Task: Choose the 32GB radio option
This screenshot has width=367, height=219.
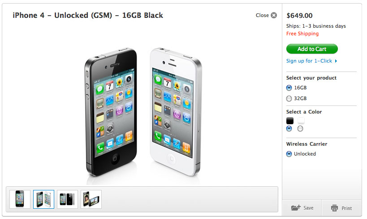Action: 289,98
